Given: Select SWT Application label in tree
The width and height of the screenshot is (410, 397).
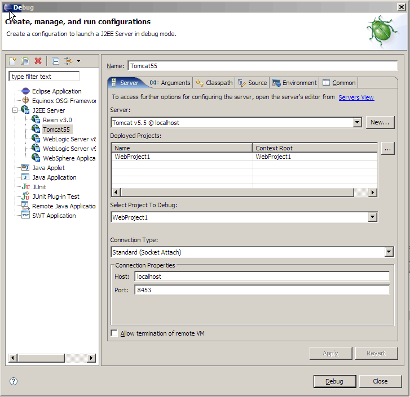Looking at the screenshot, I should point(54,216).
